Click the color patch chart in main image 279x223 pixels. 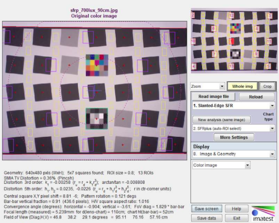coord(96,66)
